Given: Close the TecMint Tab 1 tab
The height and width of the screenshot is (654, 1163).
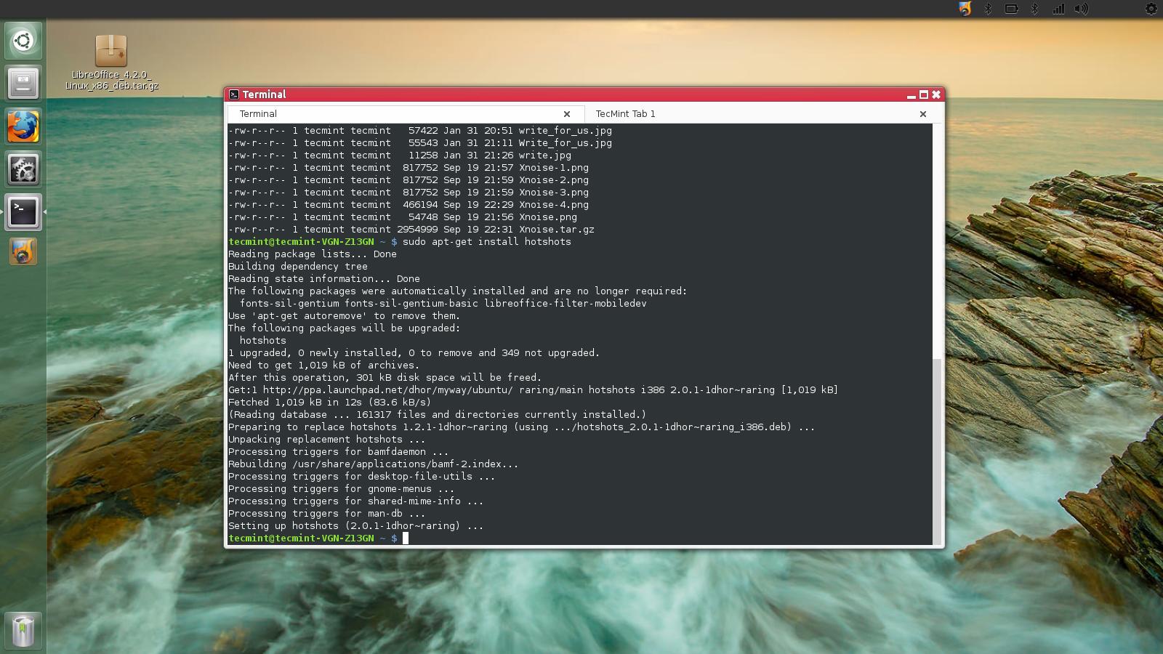Looking at the screenshot, I should coord(922,114).
